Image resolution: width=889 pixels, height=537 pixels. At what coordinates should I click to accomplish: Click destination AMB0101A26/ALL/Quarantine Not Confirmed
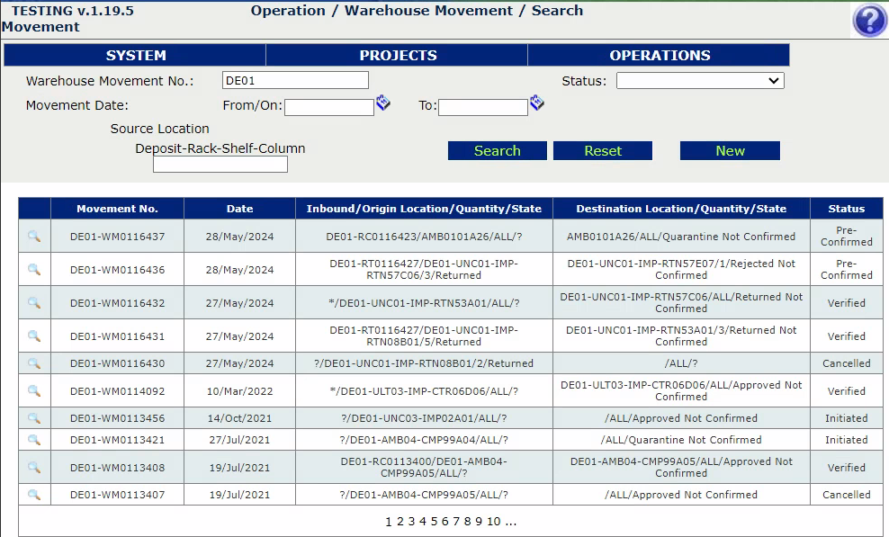(x=681, y=237)
